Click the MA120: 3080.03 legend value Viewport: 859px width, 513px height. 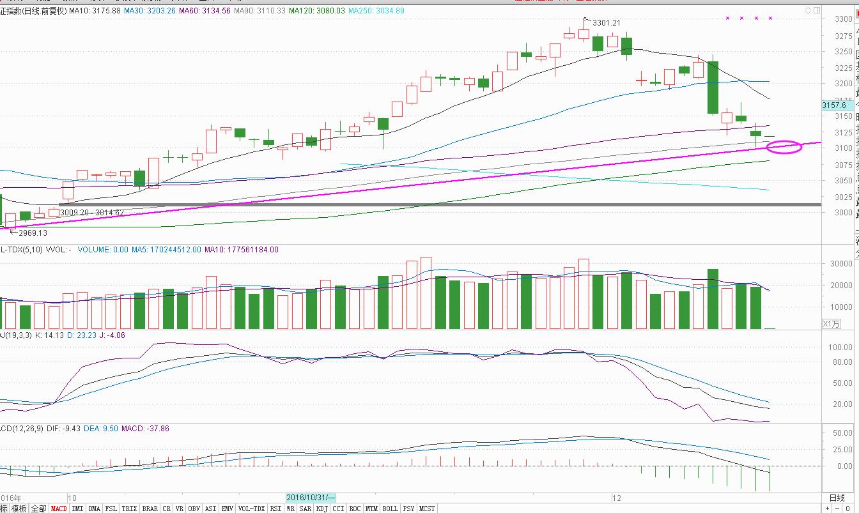(316, 11)
